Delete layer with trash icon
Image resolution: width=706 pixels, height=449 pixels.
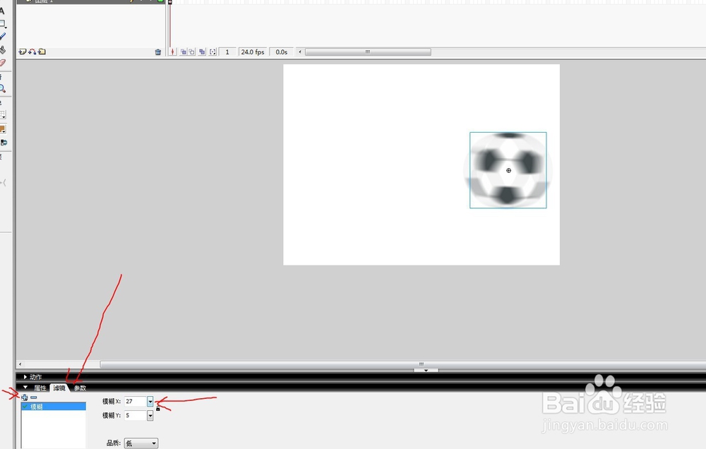coord(158,52)
